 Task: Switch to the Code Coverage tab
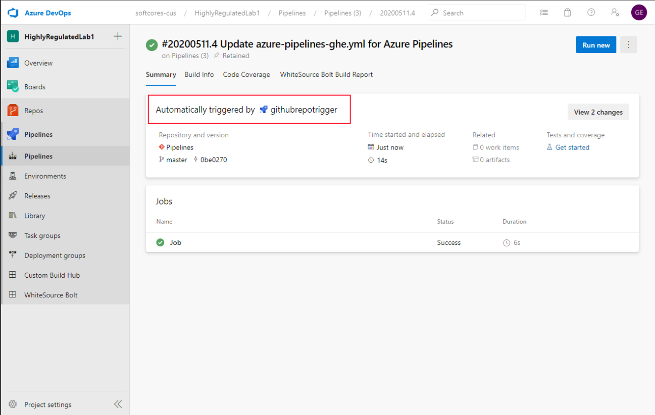(246, 75)
